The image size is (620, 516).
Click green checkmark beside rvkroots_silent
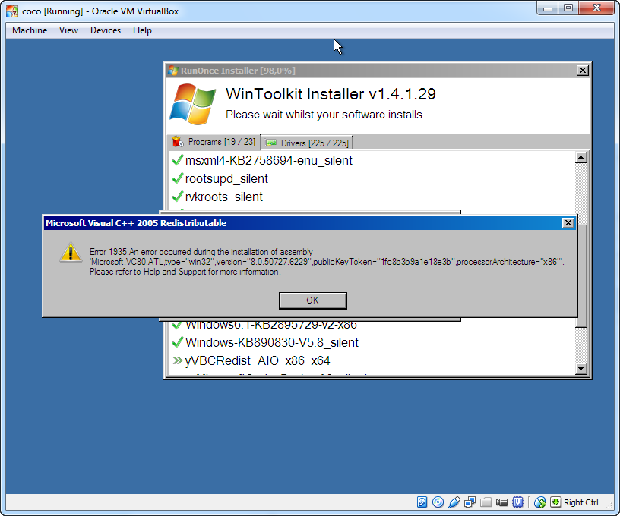click(x=178, y=197)
